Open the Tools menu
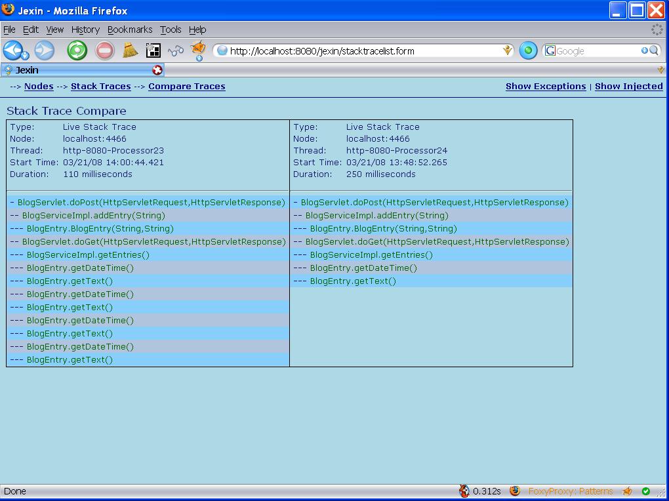The height and width of the screenshot is (501, 669). tap(171, 30)
